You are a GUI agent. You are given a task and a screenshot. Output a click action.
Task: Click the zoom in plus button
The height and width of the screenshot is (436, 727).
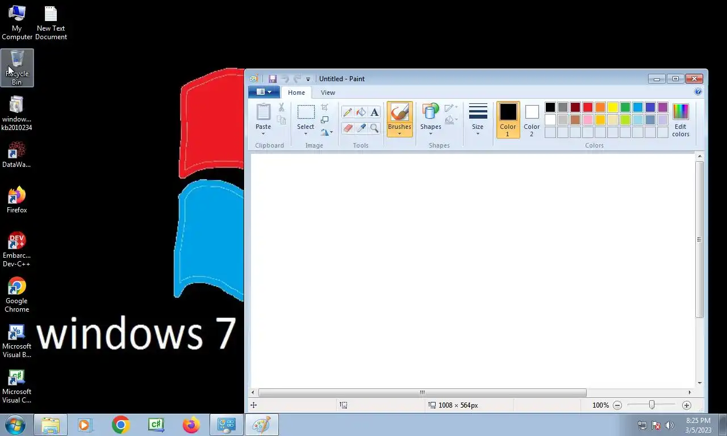tap(687, 405)
